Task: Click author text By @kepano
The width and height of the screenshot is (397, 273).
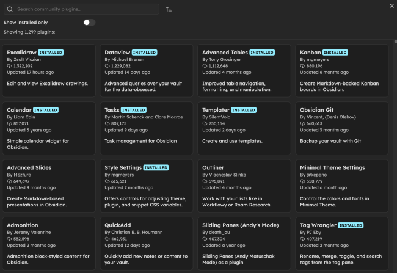Action: (x=313, y=175)
